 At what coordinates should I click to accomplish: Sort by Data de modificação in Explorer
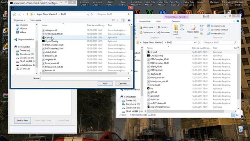pyautogui.click(x=201, y=48)
